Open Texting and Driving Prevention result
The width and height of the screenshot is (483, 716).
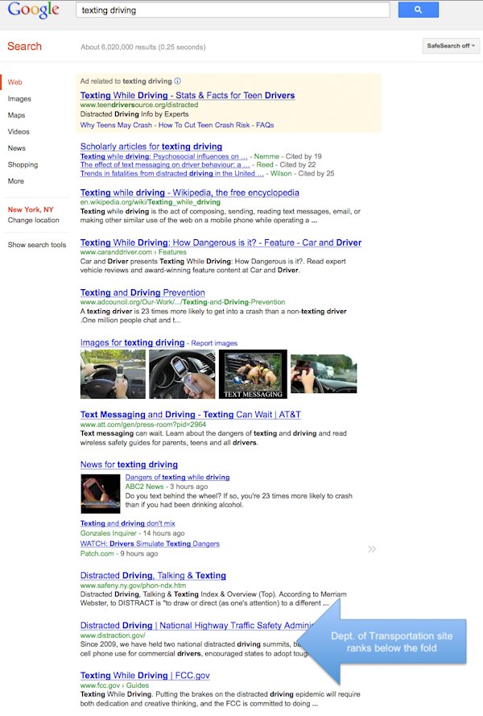[142, 292]
